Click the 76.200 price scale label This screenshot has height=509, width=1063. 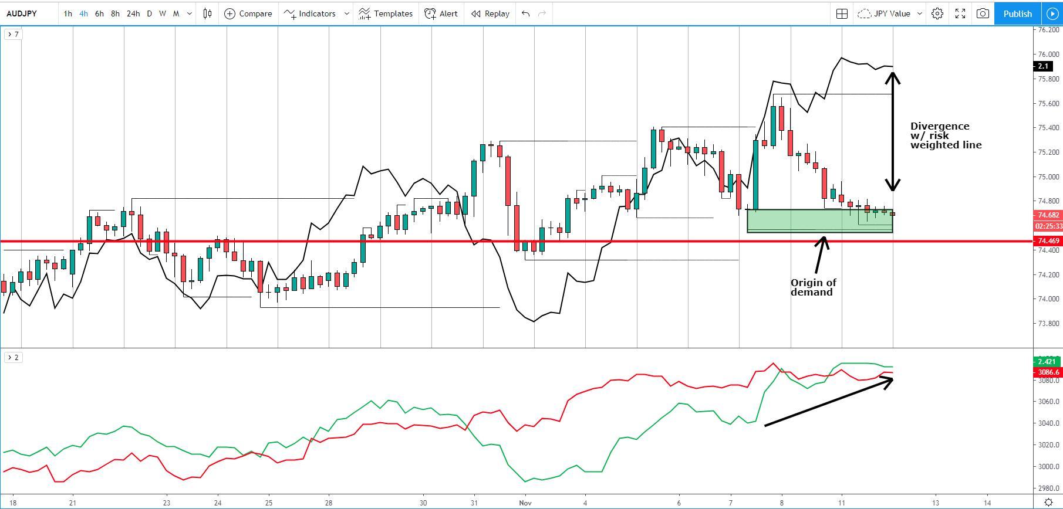(1048, 30)
